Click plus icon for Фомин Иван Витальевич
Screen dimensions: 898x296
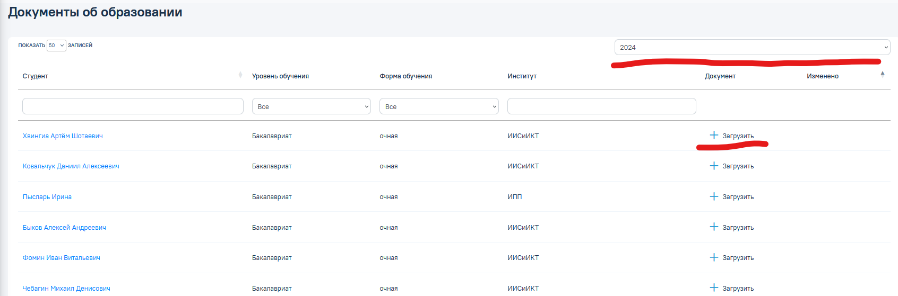(x=714, y=257)
